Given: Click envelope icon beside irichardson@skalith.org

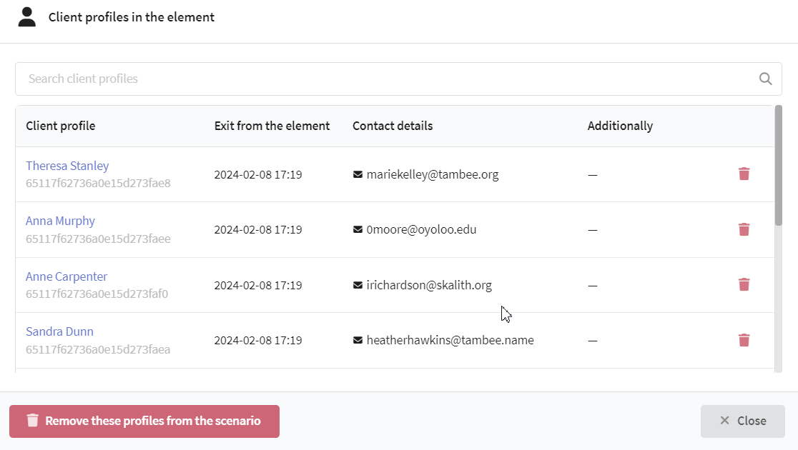Looking at the screenshot, I should tap(358, 285).
